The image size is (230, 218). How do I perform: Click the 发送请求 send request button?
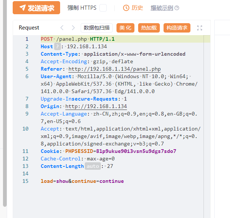coord(36,8)
